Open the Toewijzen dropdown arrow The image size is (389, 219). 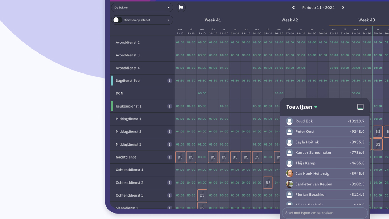[316, 107]
